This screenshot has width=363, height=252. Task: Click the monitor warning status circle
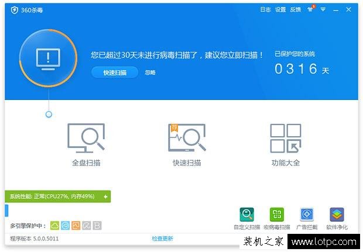pyautogui.click(x=48, y=58)
